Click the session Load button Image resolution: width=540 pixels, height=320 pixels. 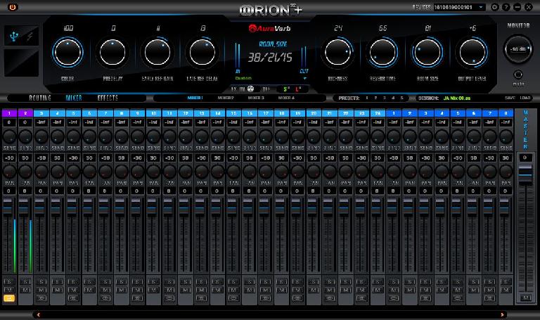525,98
